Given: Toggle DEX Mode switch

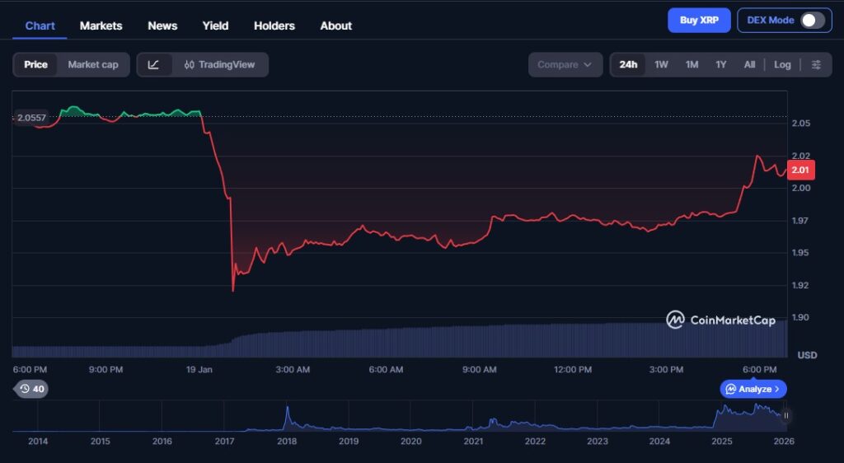Looking at the screenshot, I should coord(812,21).
